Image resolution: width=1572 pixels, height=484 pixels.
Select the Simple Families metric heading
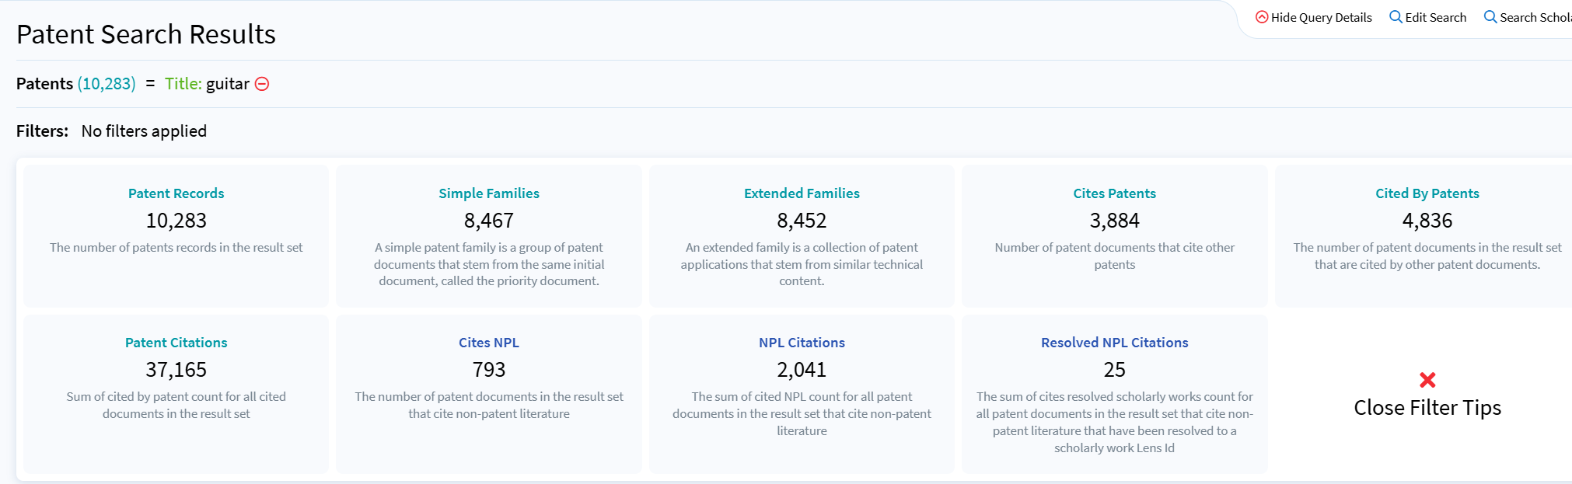coord(489,193)
